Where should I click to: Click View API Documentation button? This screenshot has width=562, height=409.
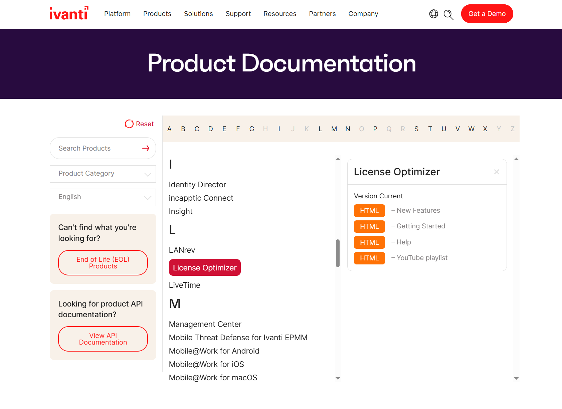(103, 339)
